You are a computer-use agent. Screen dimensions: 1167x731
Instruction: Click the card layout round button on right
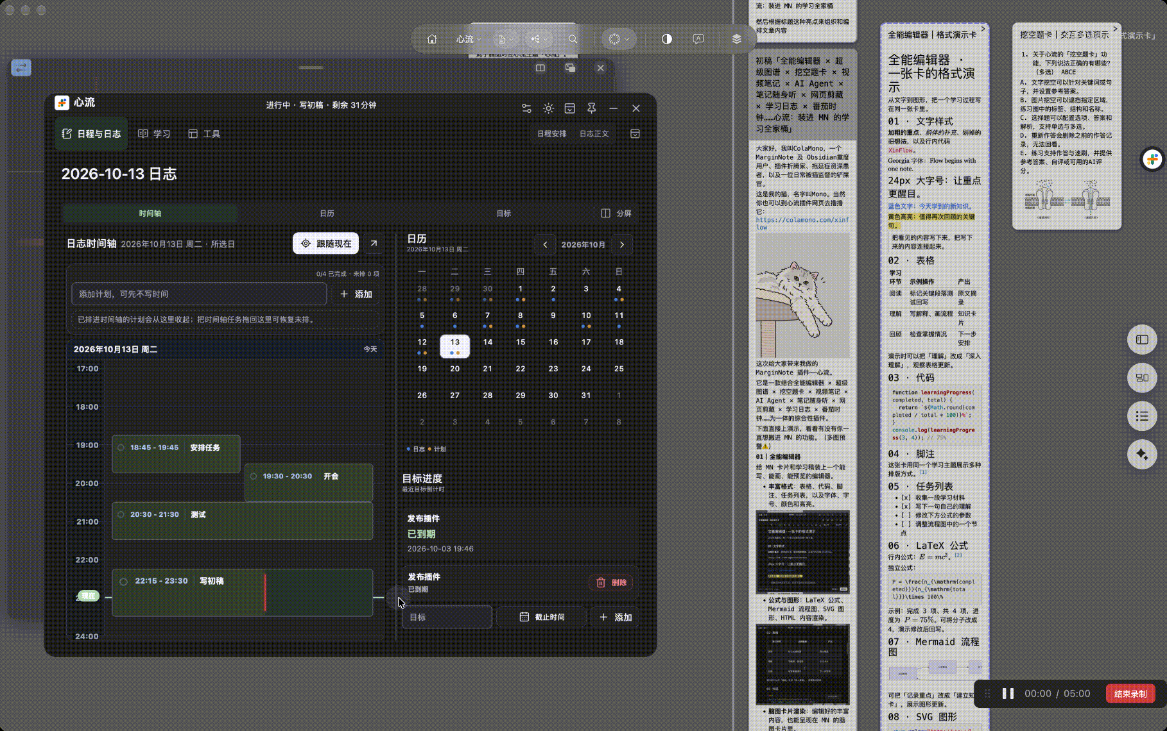[1142, 378]
